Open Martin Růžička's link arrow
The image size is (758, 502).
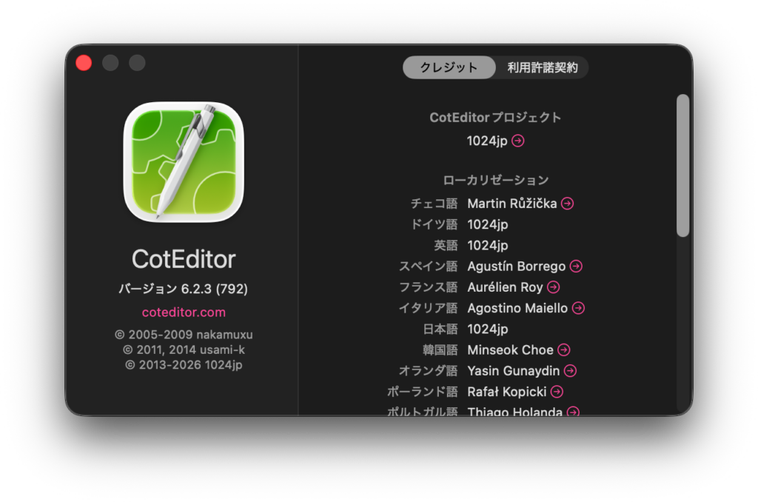click(x=567, y=204)
